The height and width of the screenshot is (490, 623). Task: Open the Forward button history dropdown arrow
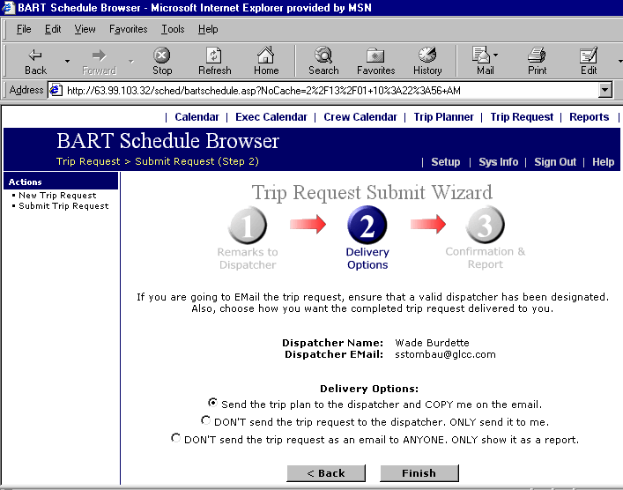pyautogui.click(x=130, y=61)
